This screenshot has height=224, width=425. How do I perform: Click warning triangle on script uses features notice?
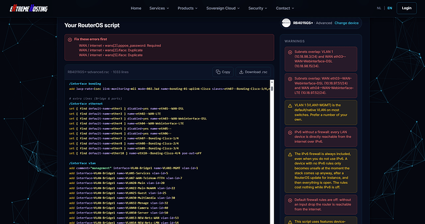coord(290,222)
